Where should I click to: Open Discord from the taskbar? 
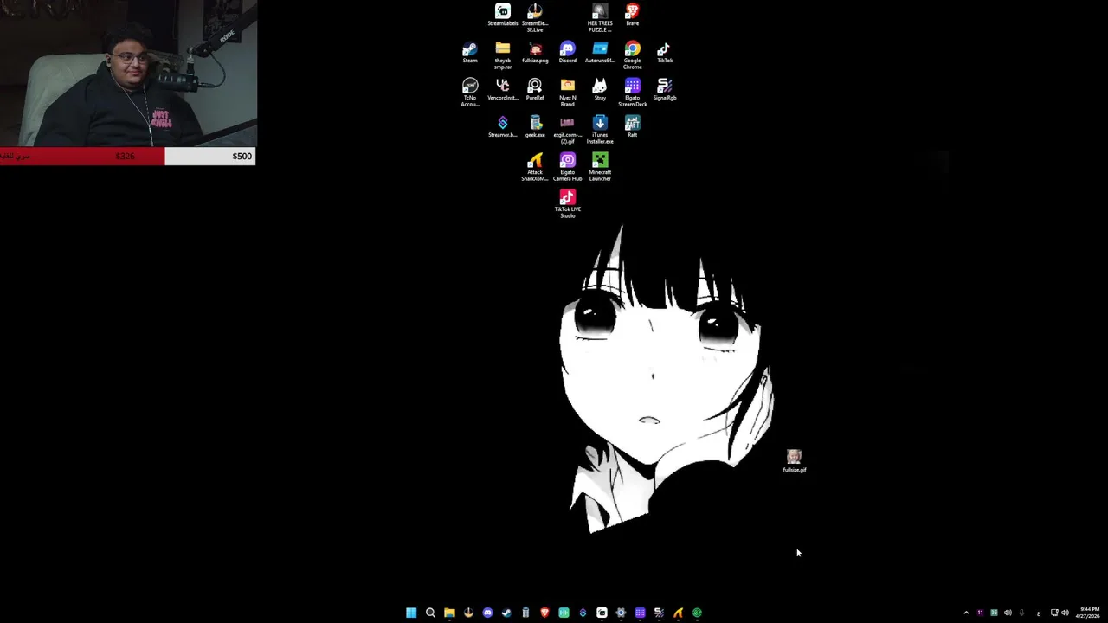coord(487,613)
